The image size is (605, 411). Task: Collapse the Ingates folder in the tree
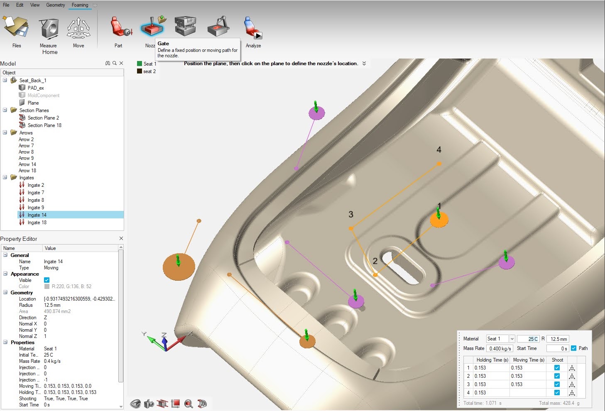tap(5, 177)
